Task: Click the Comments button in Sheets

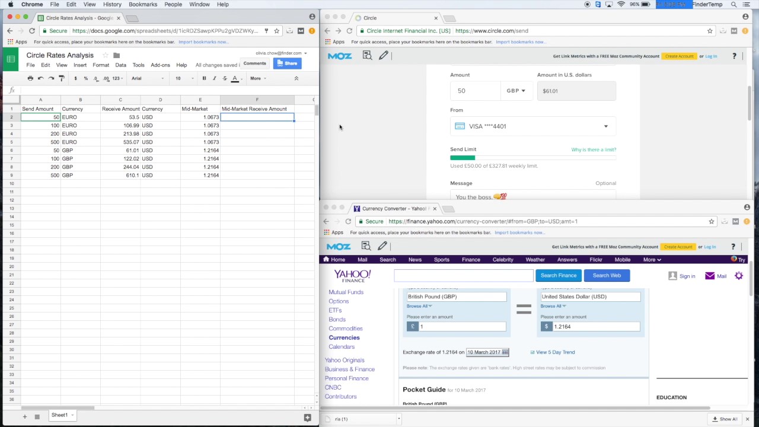Action: [x=254, y=63]
